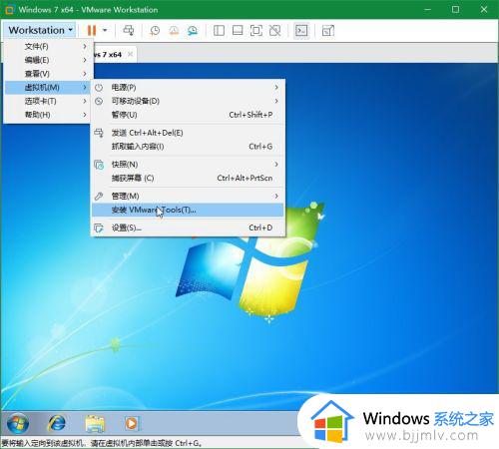Open the 查看(V) menu item
499x449 pixels.
[x=48, y=74]
